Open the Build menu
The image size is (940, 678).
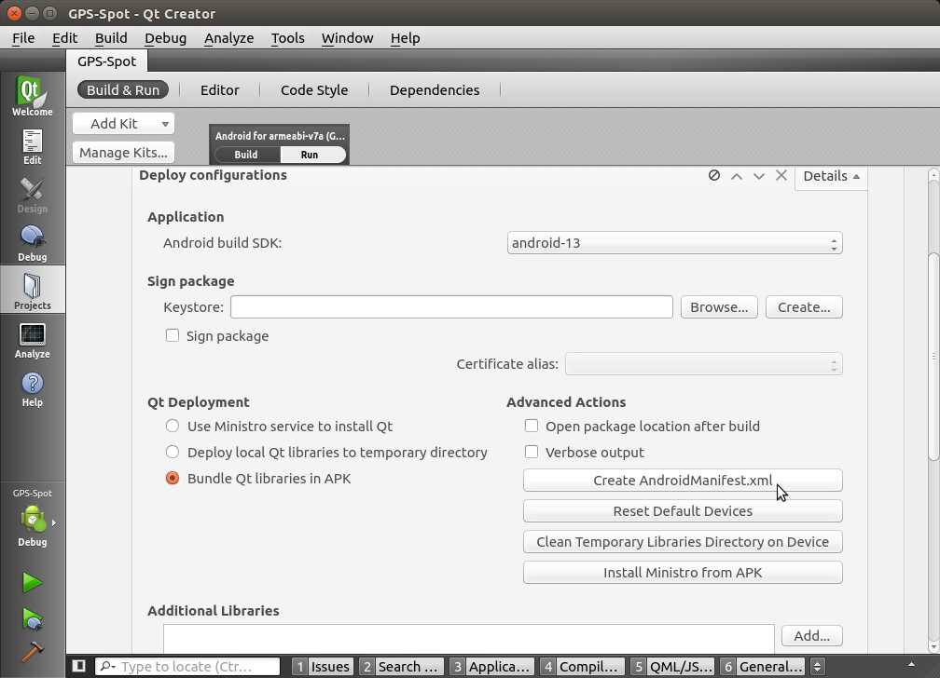[x=111, y=38]
